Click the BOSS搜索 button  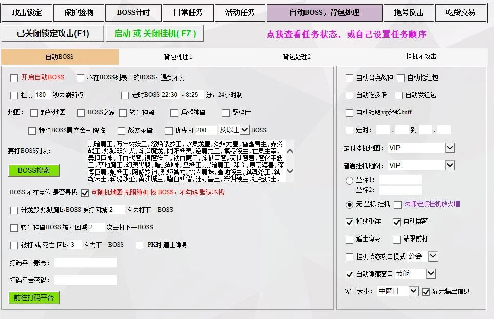(x=34, y=170)
